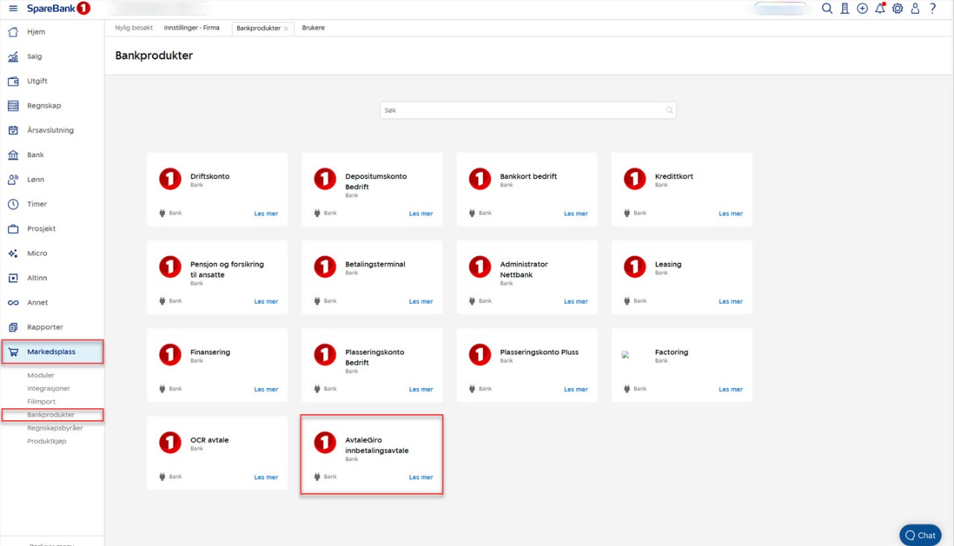Select Integrasjoner in the submenu
Image resolution: width=954 pixels, height=546 pixels.
[48, 389]
